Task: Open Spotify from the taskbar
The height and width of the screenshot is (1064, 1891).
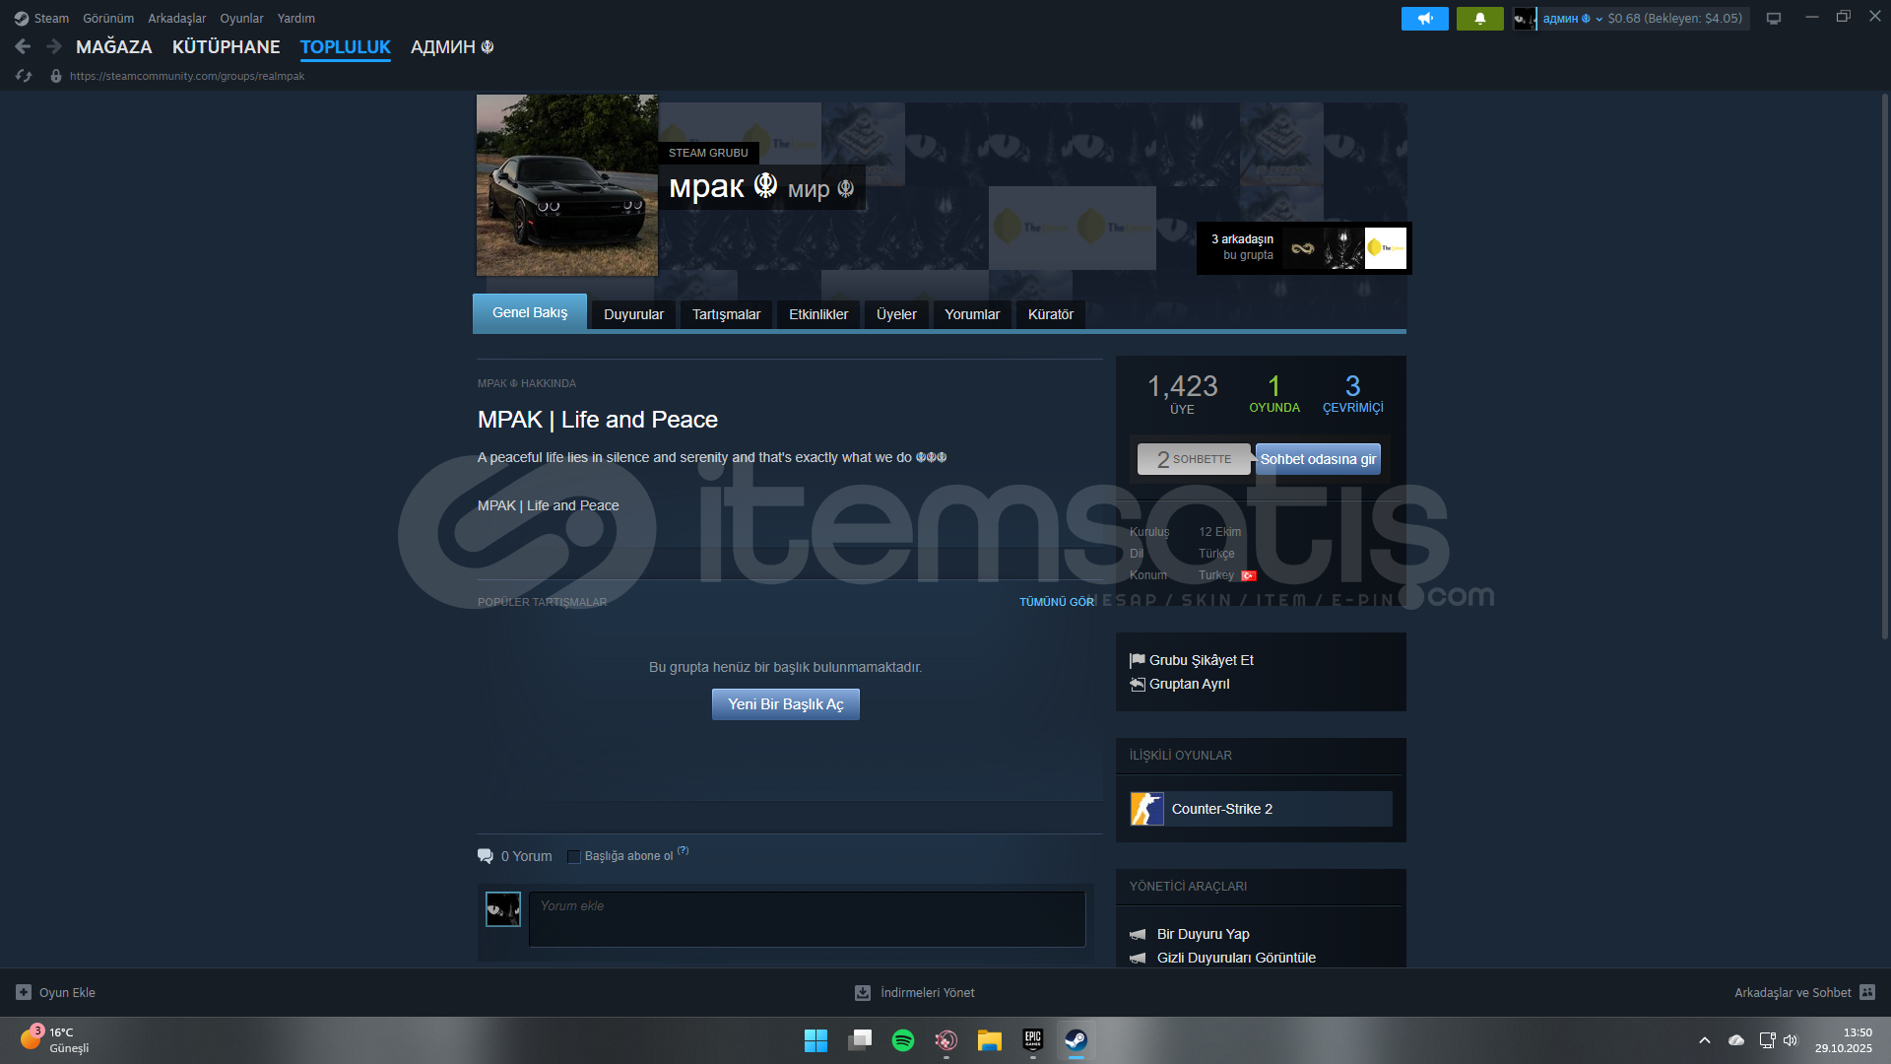Action: (x=902, y=1040)
